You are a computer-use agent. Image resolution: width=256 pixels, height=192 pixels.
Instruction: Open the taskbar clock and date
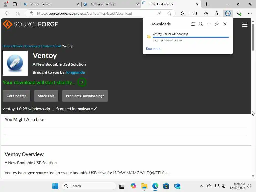[237, 186]
